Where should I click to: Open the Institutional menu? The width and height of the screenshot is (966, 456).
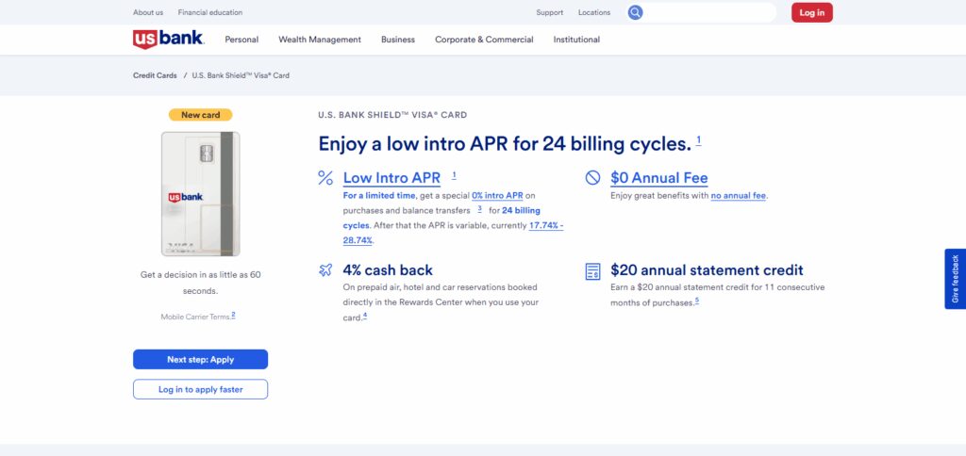pyautogui.click(x=576, y=40)
